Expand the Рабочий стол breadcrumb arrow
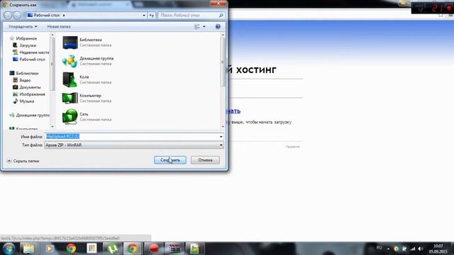Image resolution: width=454 pixels, height=255 pixels. (64, 16)
